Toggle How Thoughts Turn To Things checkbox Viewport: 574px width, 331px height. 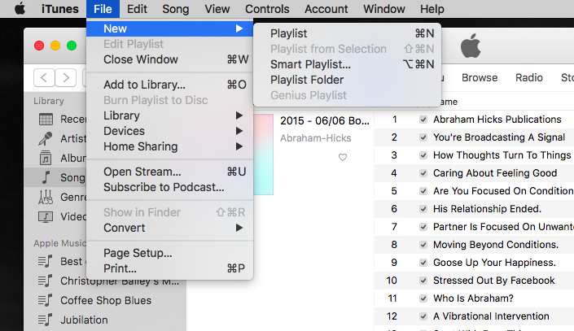coord(423,155)
